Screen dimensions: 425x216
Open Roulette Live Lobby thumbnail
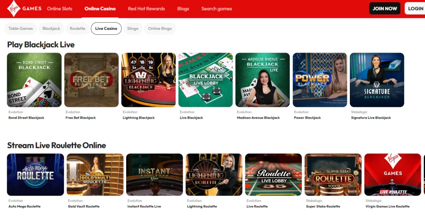tap(274, 175)
